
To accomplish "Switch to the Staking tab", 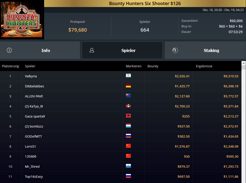I will [205, 50].
